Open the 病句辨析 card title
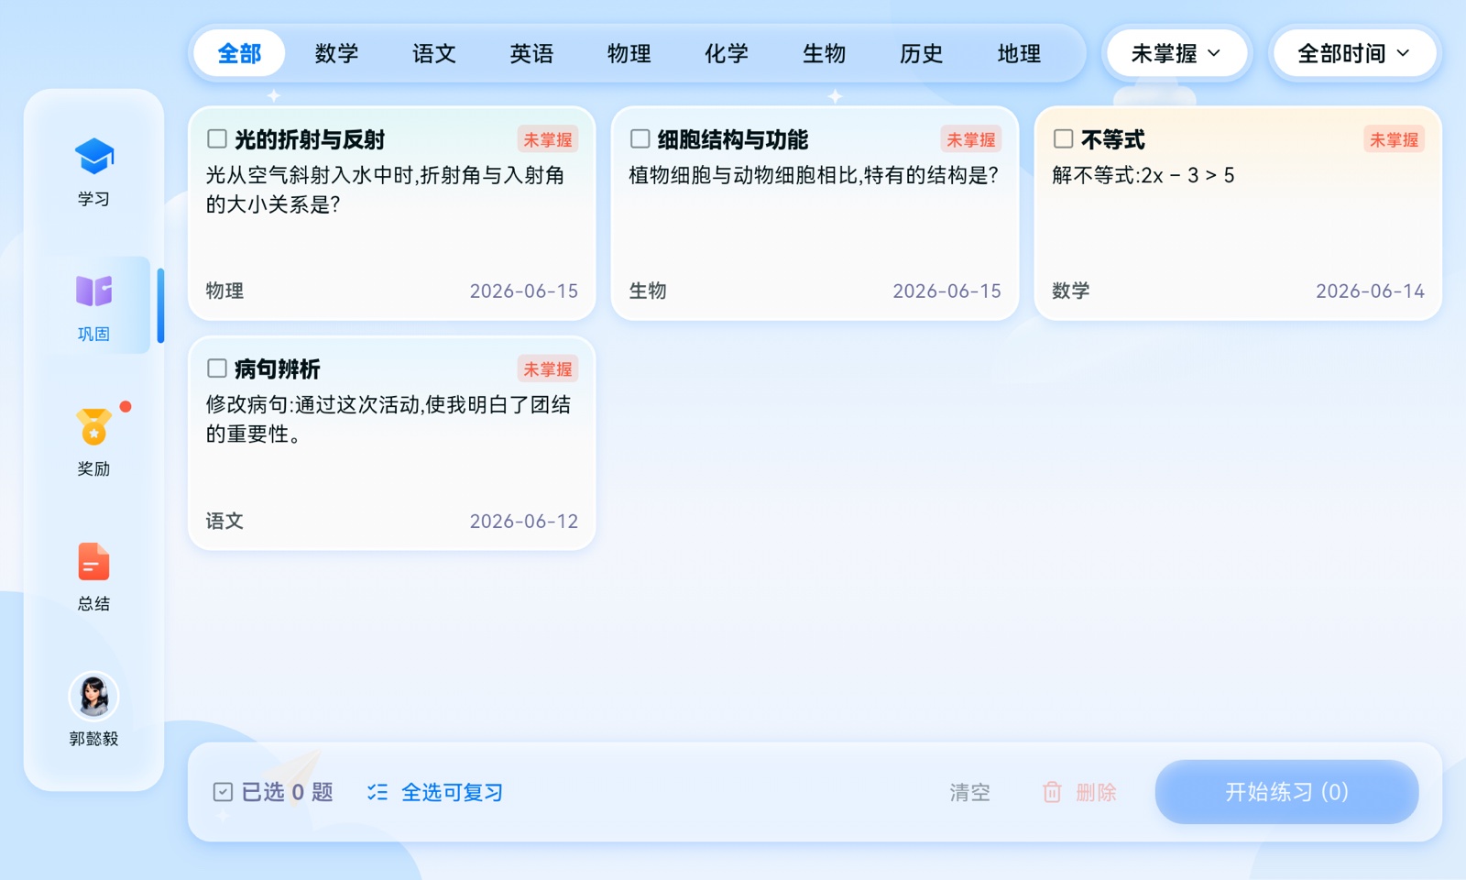Viewport: 1466px width, 880px height. click(278, 369)
